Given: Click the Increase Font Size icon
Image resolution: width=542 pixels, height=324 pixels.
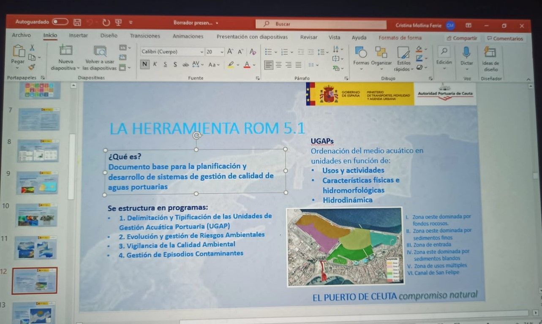Looking at the screenshot, I should [230, 51].
